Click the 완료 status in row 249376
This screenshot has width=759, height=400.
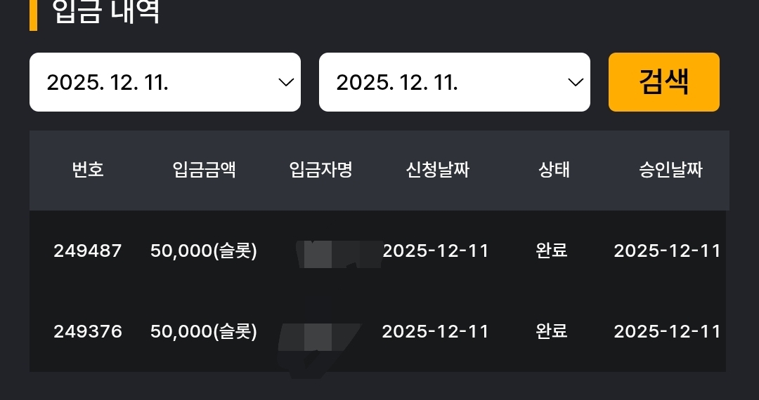[552, 331]
